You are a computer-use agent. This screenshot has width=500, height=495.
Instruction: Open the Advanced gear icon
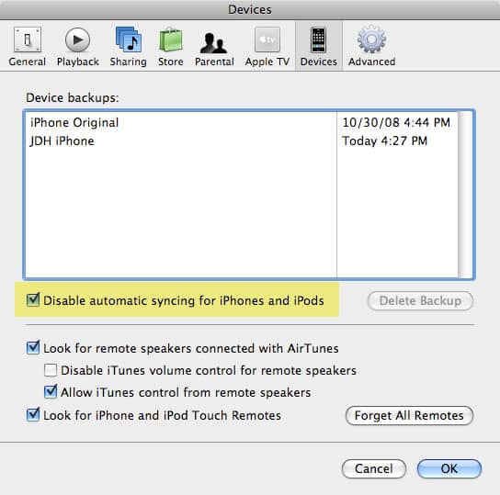(371, 39)
